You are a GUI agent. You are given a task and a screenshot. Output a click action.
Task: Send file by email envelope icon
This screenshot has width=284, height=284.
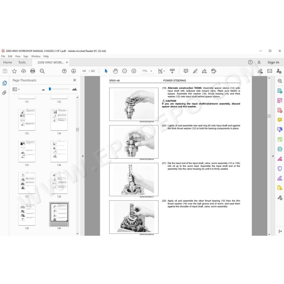270,71
